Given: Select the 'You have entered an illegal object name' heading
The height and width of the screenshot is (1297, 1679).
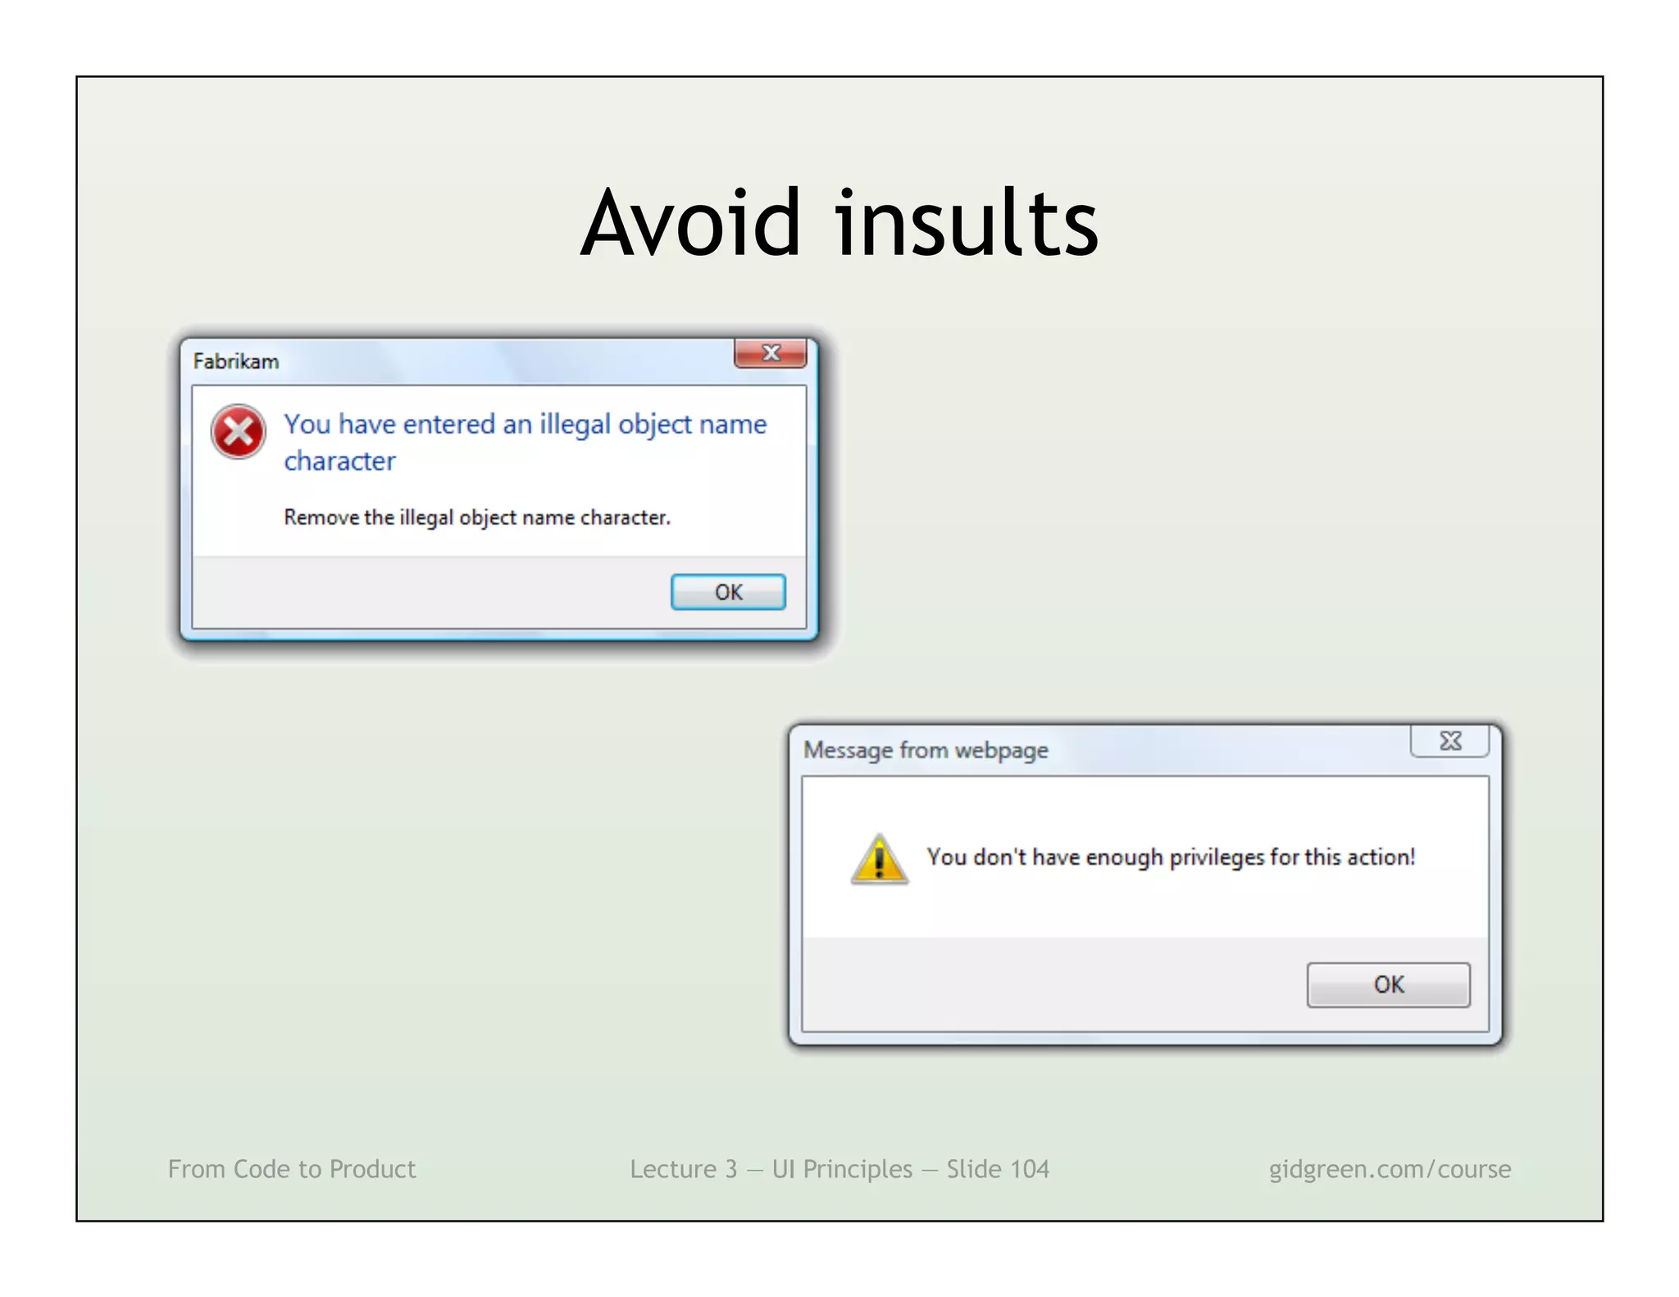Looking at the screenshot, I should (x=526, y=442).
